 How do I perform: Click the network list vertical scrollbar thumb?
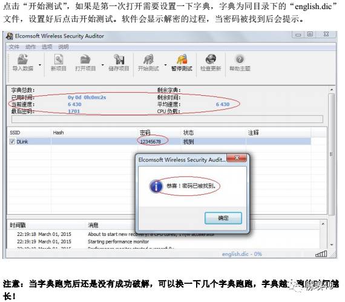332,154
